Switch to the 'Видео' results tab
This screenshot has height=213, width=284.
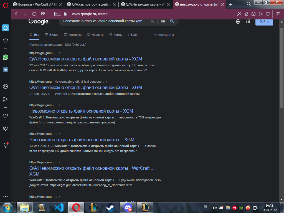[52, 35]
